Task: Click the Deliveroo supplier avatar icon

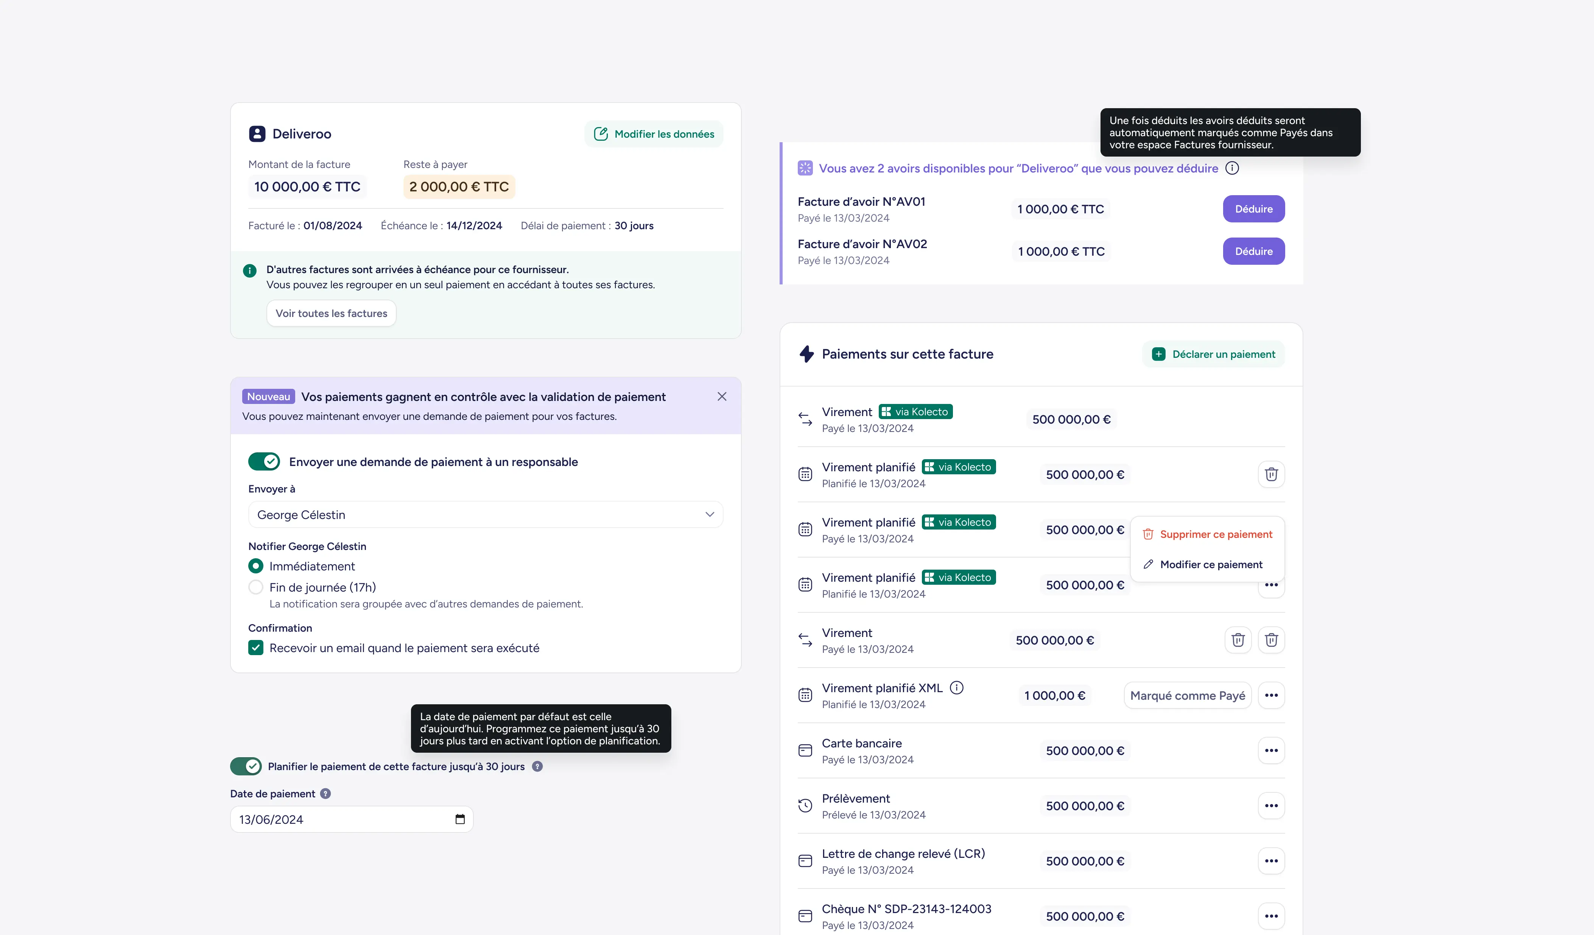Action: point(257,134)
